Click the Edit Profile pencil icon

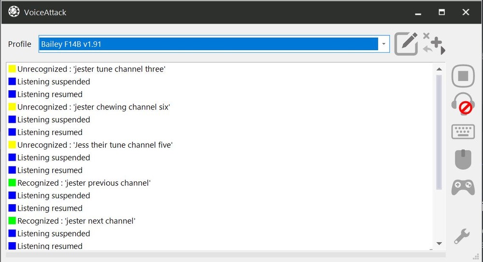406,44
